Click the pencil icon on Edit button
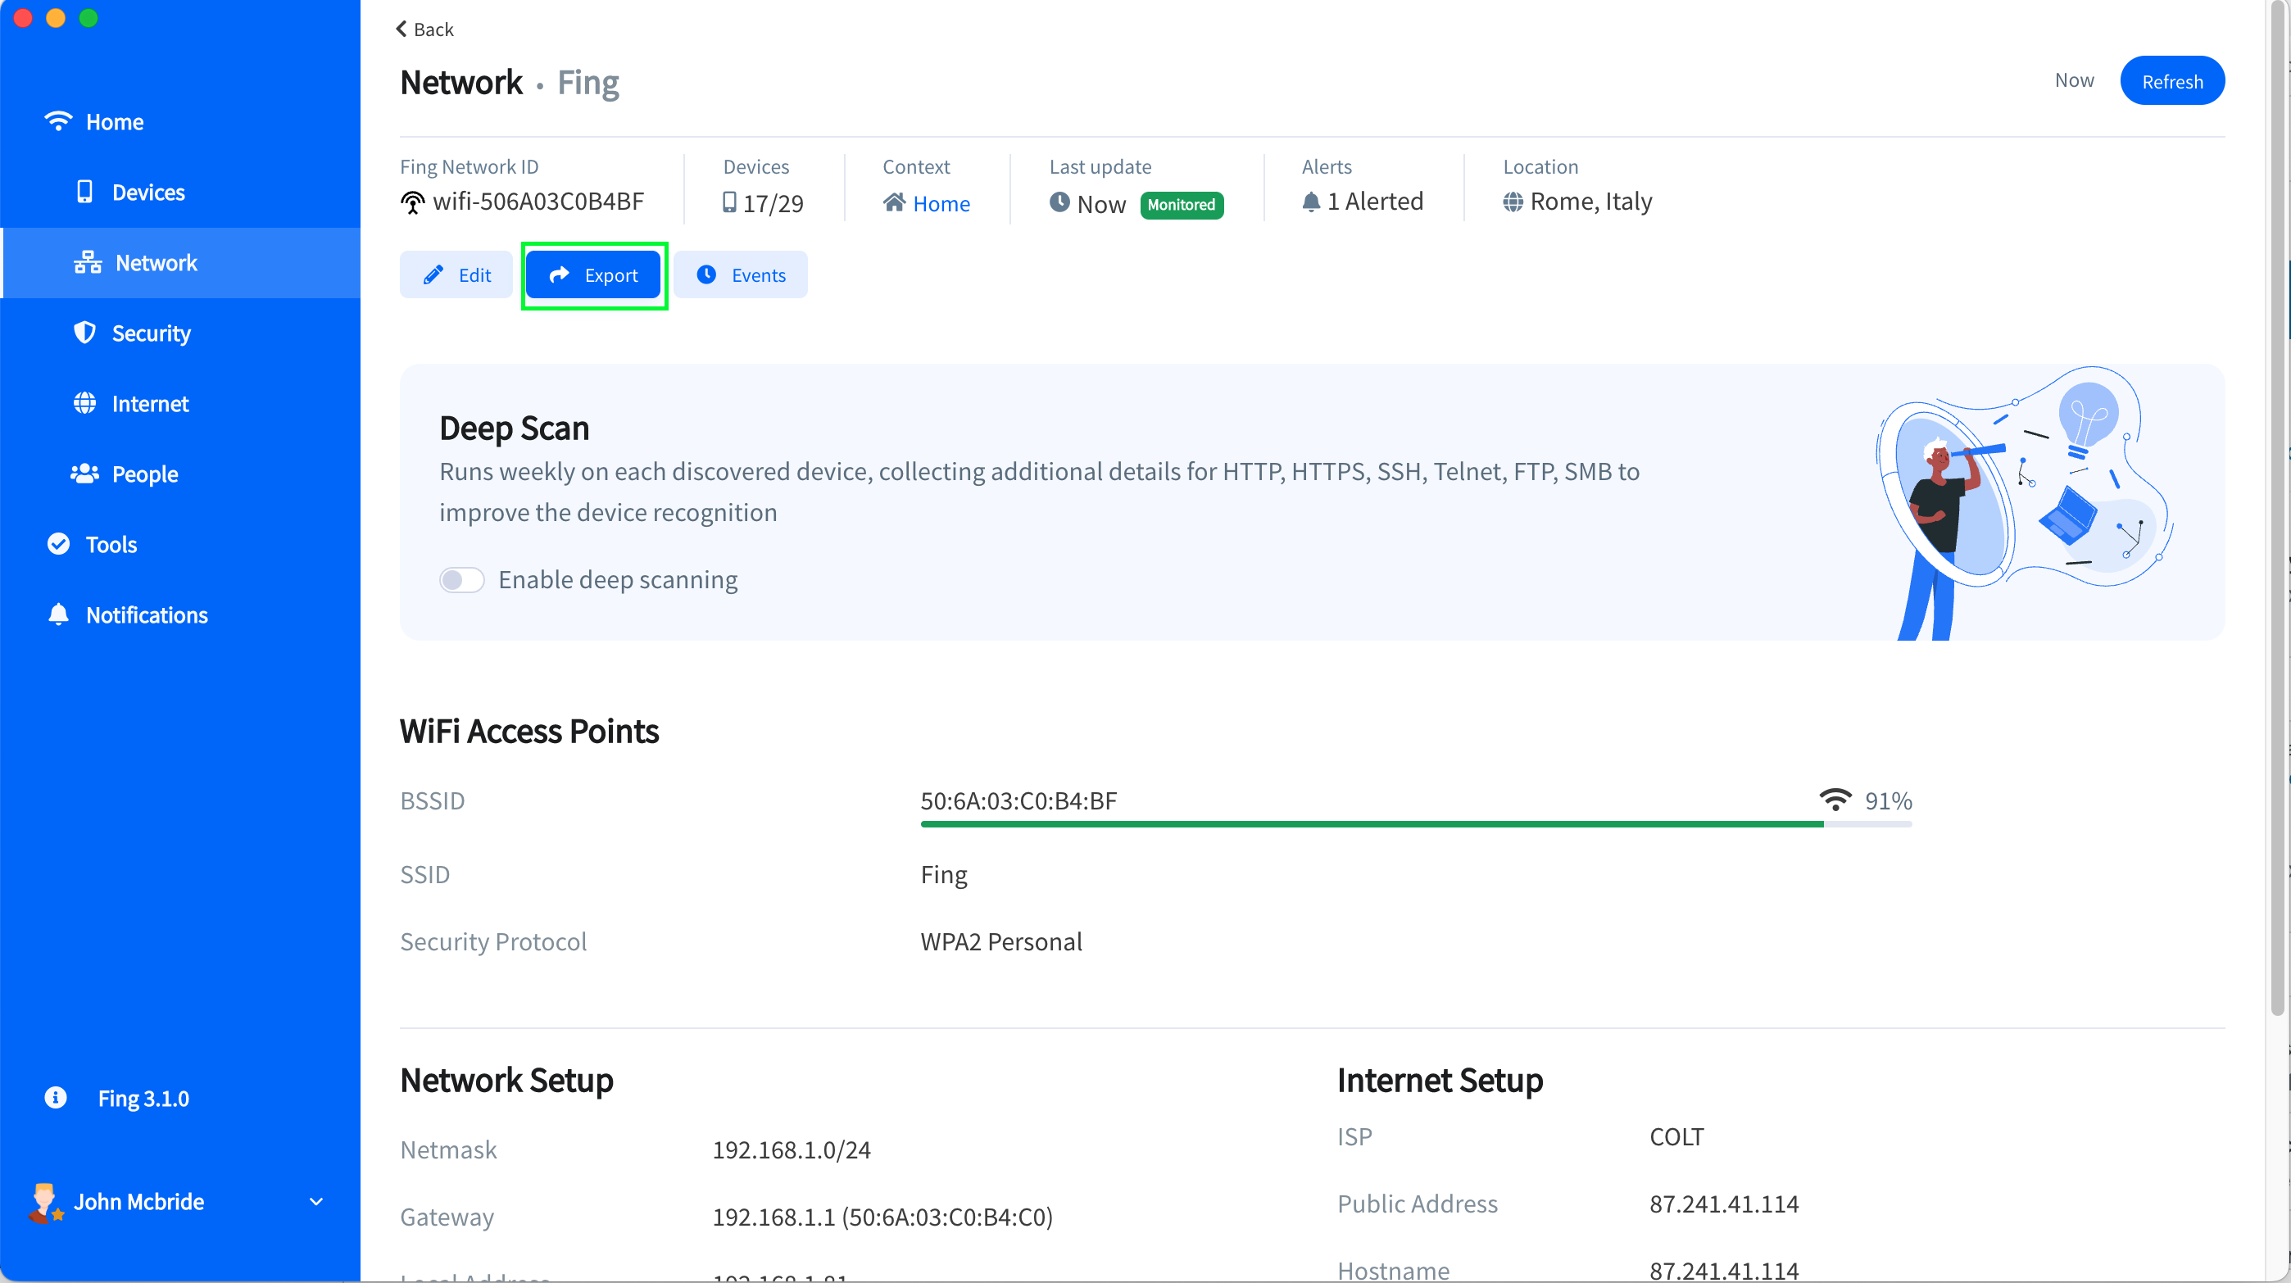The image size is (2291, 1283). click(433, 274)
